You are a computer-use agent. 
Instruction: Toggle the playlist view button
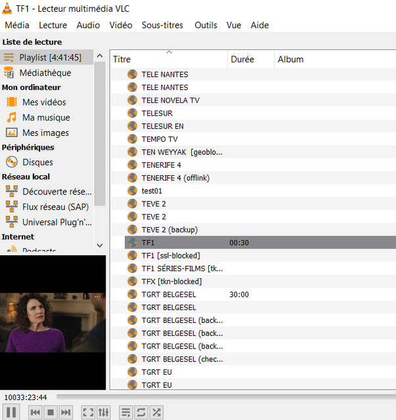(x=125, y=412)
